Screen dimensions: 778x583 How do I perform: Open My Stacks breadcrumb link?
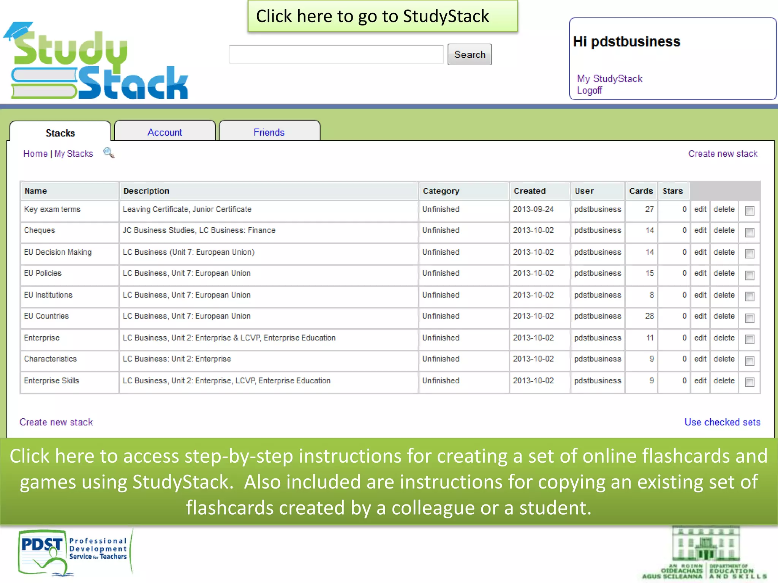74,153
